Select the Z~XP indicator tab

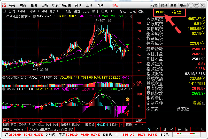click(x=22, y=125)
